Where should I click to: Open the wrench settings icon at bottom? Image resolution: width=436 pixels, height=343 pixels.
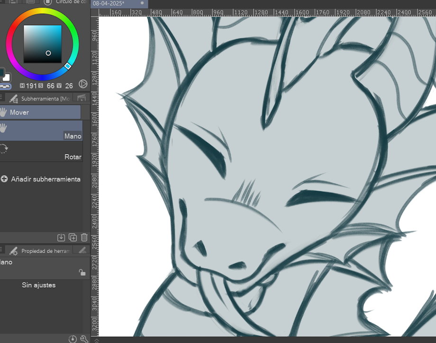coord(84,339)
